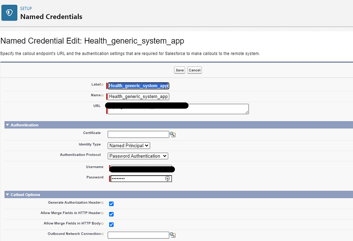353x241 pixels.
Task: Click into the Outbound Network Connection field
Action: [138, 235]
